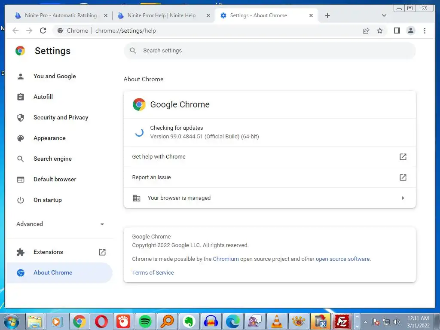This screenshot has width=440, height=330.
Task: Click the browser forward arrow
Action: [x=29, y=31]
